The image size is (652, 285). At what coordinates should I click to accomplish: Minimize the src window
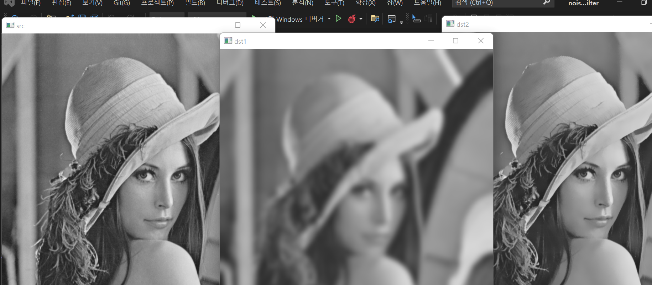pos(213,25)
